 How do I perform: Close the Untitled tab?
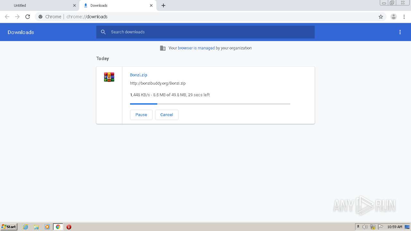(74, 5)
